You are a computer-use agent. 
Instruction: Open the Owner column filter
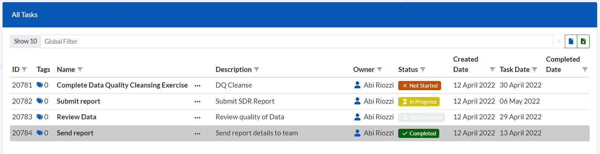[379, 69]
